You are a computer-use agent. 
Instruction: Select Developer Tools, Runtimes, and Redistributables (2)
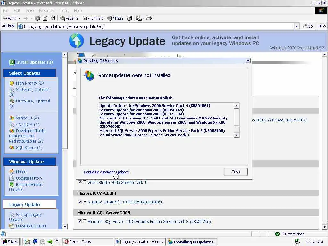tap(27, 136)
